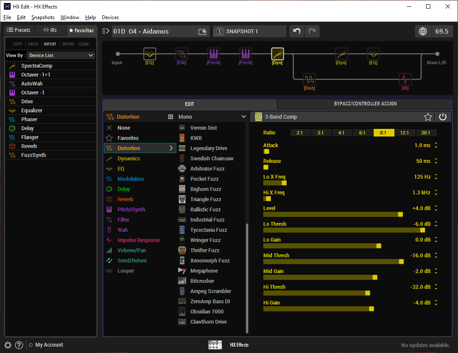Viewport: 458px width, 353px height.
Task: Select the Filt block in signal chain
Action: (x=181, y=54)
